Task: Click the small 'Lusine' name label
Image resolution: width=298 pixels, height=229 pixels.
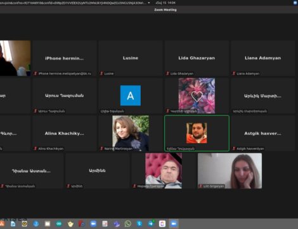Action: [109, 73]
